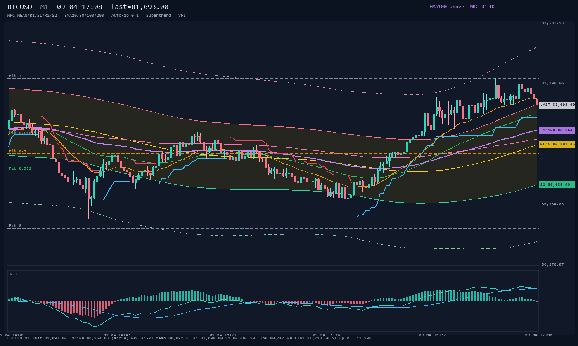The width and height of the screenshot is (578, 346).
Task: Click the Fib 0.5 level label
Action: [x=18, y=151]
